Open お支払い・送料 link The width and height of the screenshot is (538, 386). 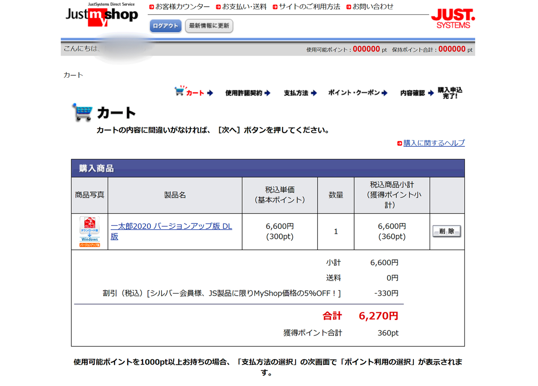(244, 7)
